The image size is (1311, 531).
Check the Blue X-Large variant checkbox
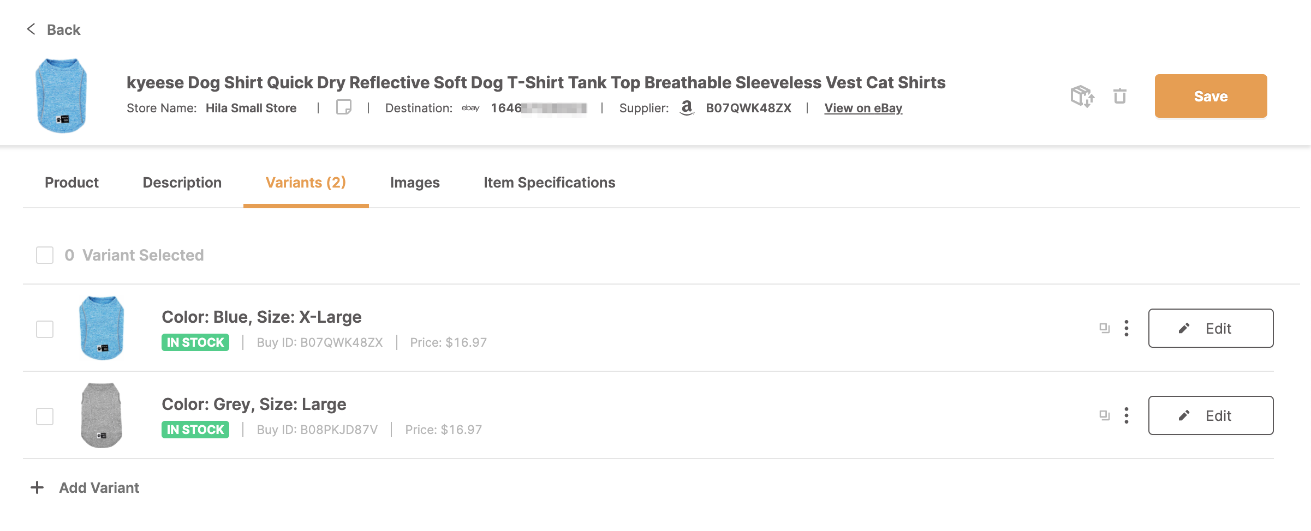tap(45, 329)
